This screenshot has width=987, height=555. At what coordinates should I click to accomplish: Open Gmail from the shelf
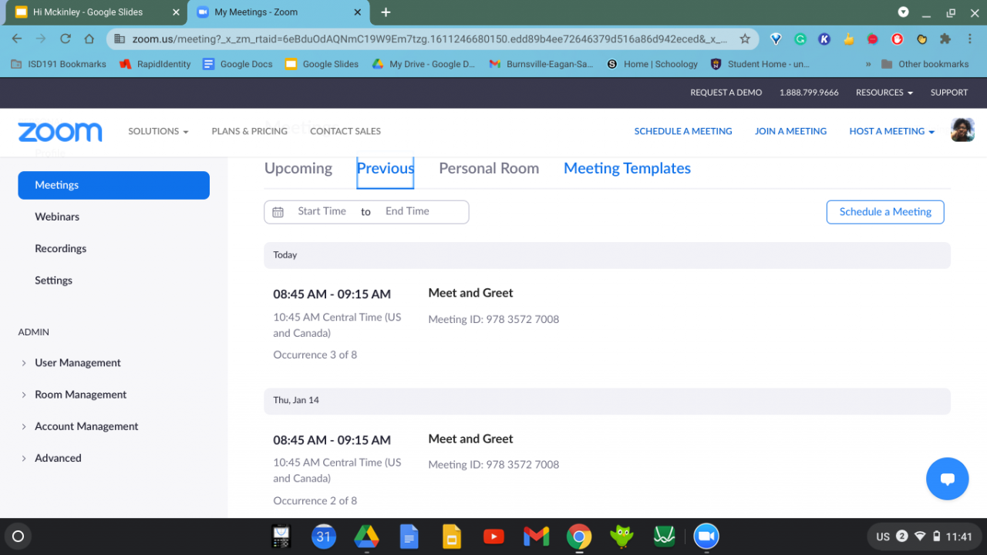pos(536,536)
